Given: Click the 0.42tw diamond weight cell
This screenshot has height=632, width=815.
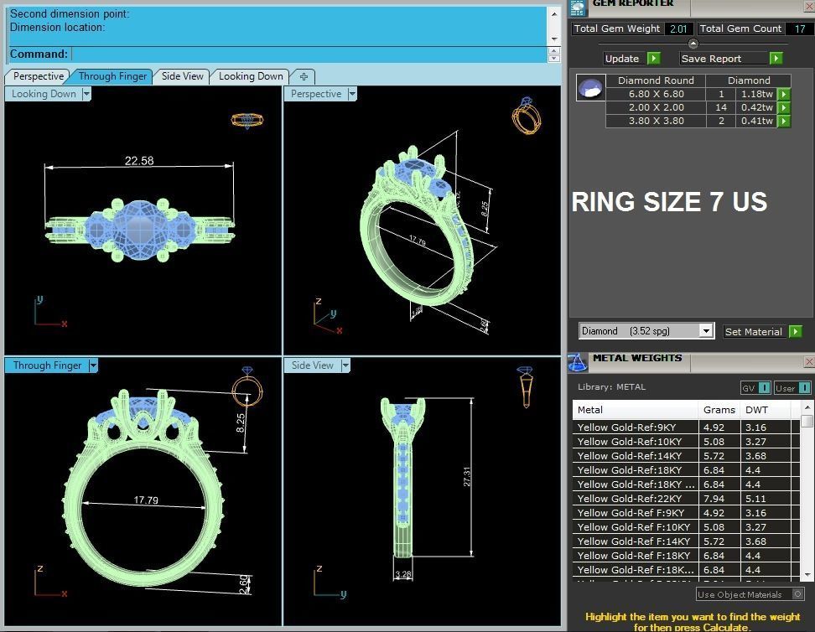Looking at the screenshot, I should [x=756, y=107].
